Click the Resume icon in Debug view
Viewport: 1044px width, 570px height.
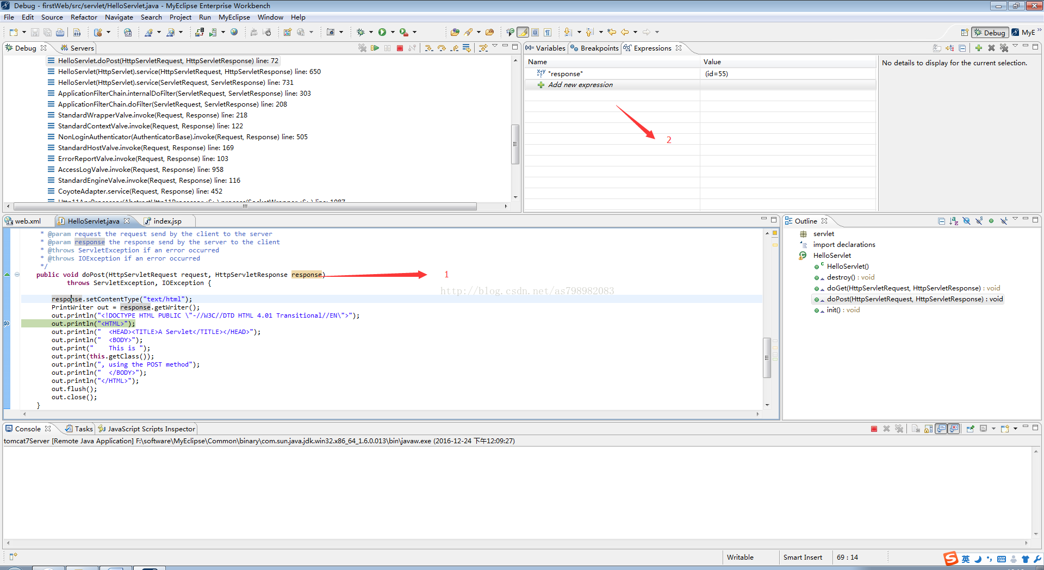(375, 48)
